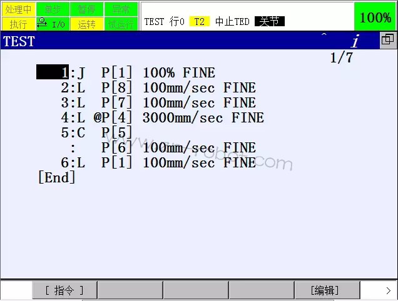Select position P[6]
Viewport: 398px width, 301px height.
click(117, 147)
